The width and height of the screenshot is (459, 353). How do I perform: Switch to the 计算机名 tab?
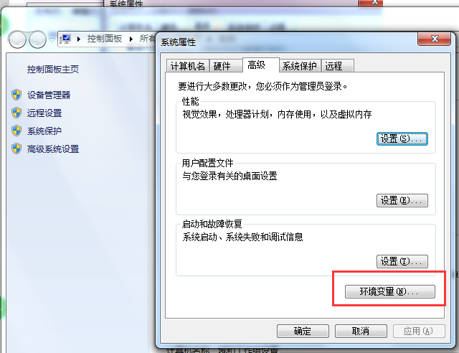[x=188, y=66]
